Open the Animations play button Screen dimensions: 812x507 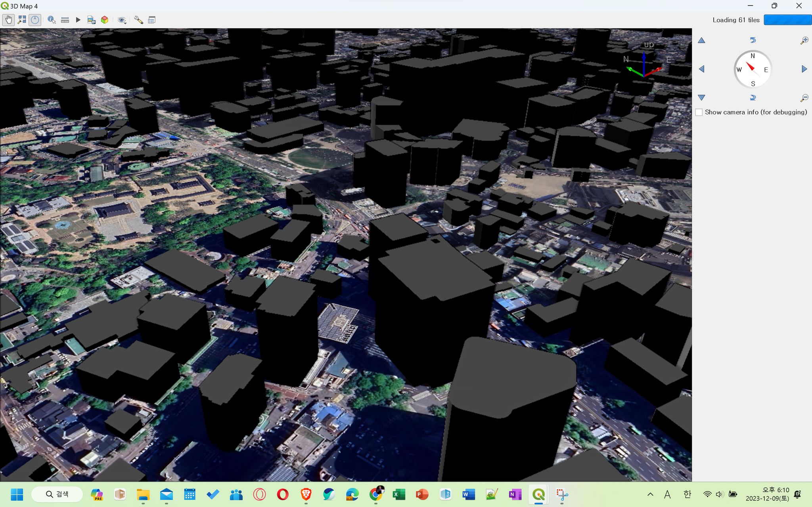(x=78, y=20)
